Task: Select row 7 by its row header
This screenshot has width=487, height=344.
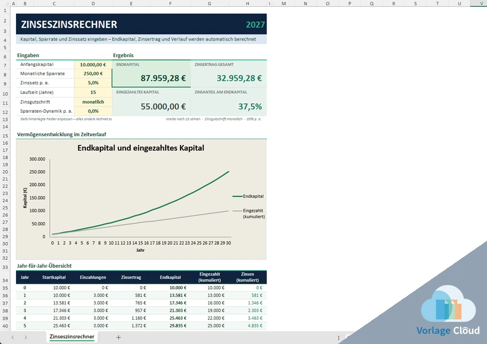Action: [x=5, y=65]
